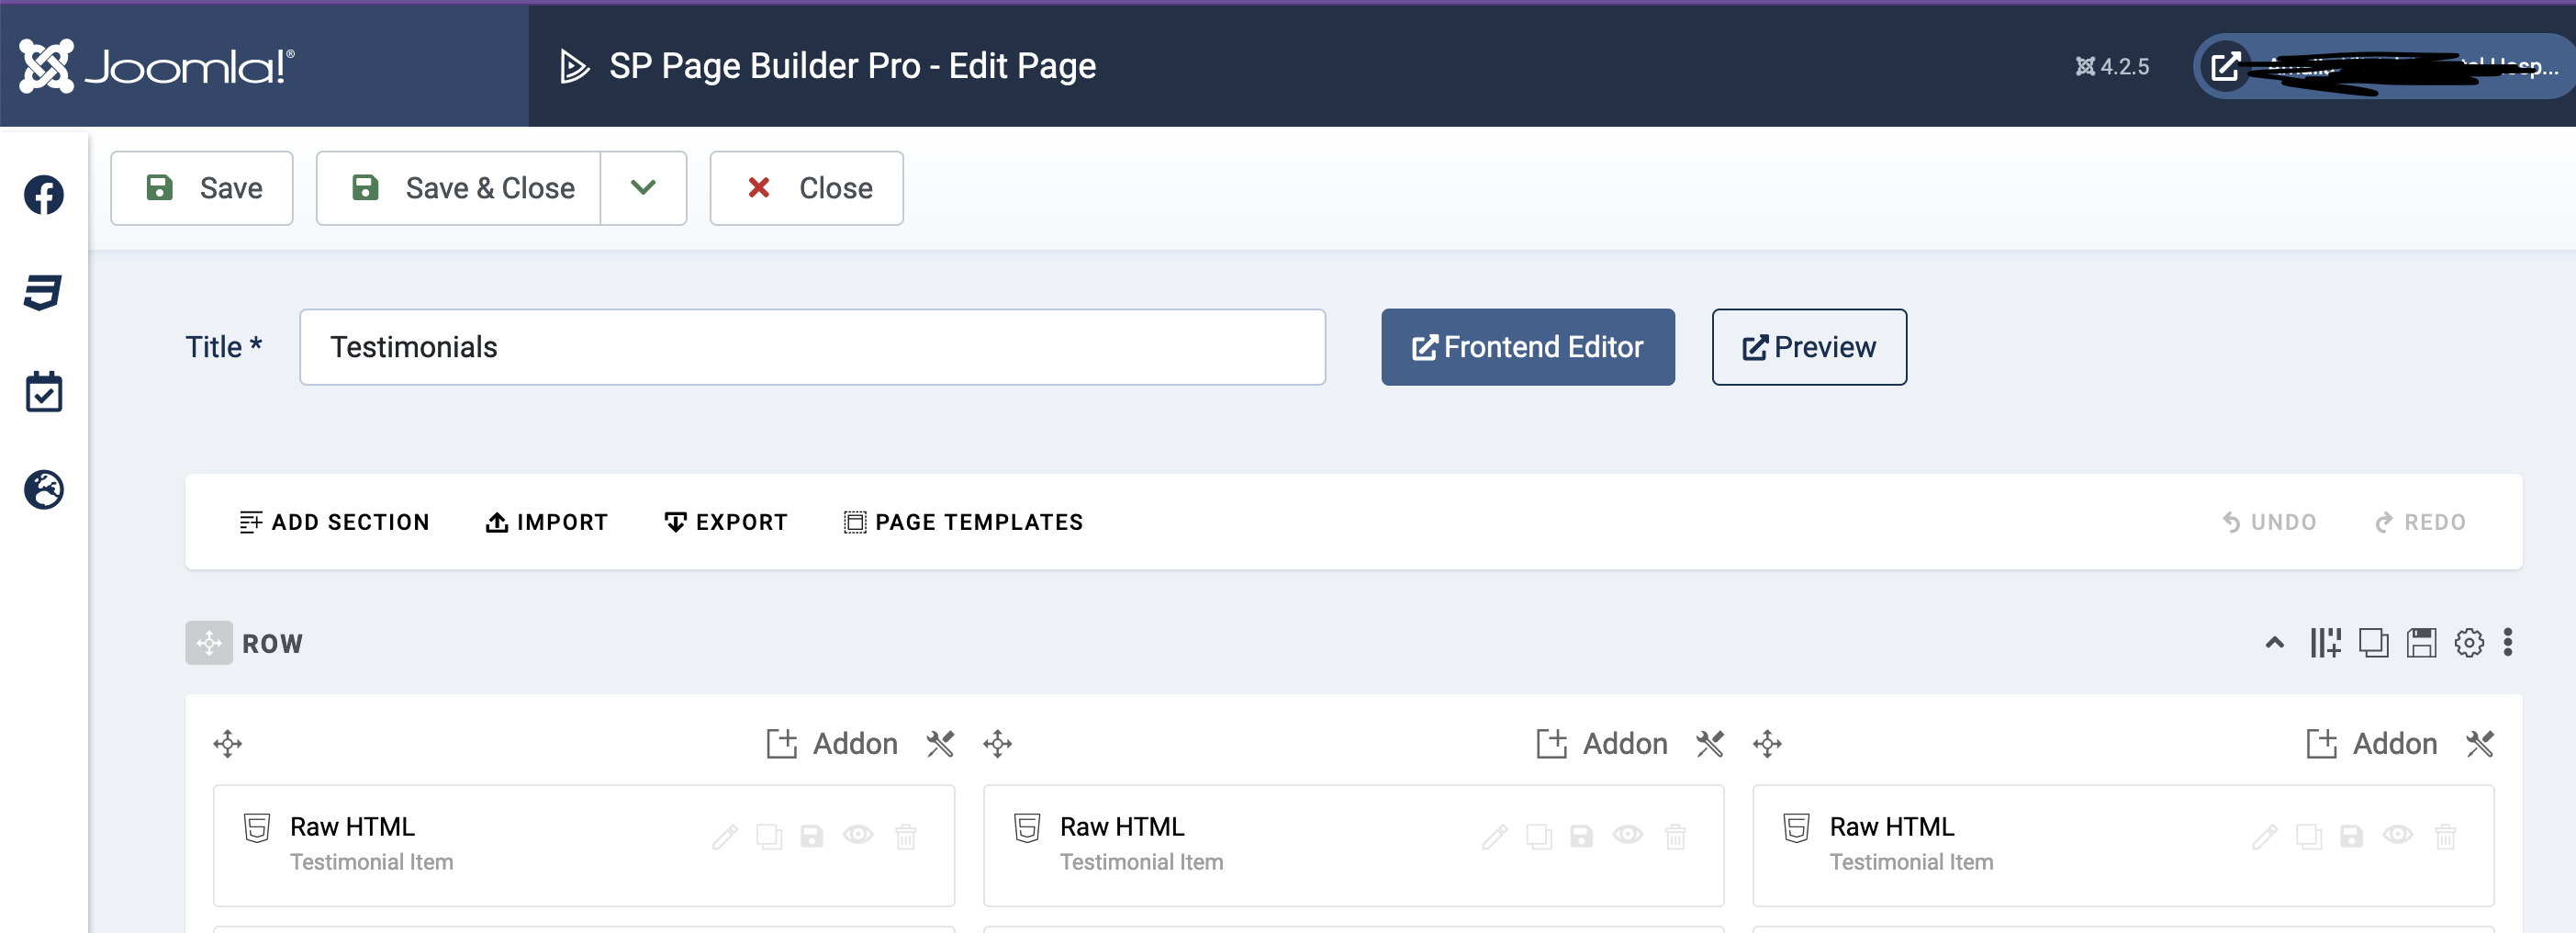Delete the third Raw HTML addon
This screenshot has width=2576, height=933.
[2445, 836]
